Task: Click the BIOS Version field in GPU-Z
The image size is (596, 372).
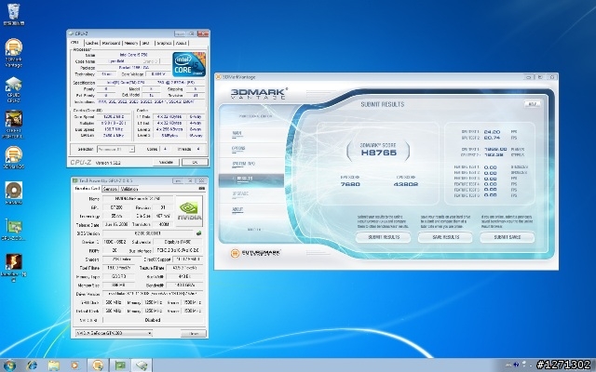Action: click(148, 233)
